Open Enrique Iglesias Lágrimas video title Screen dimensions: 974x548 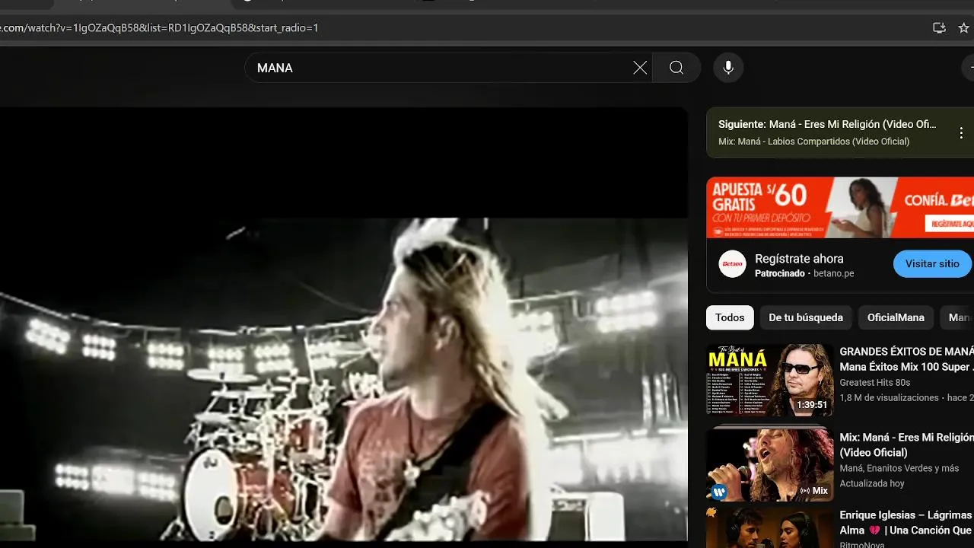click(x=906, y=523)
